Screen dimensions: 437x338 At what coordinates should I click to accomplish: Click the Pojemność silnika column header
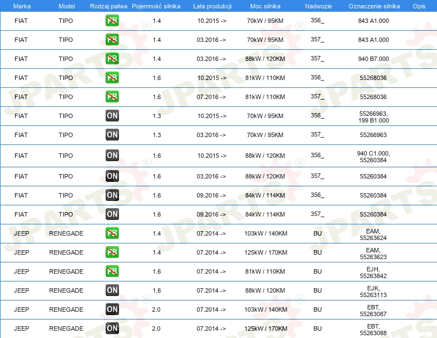tap(156, 6)
